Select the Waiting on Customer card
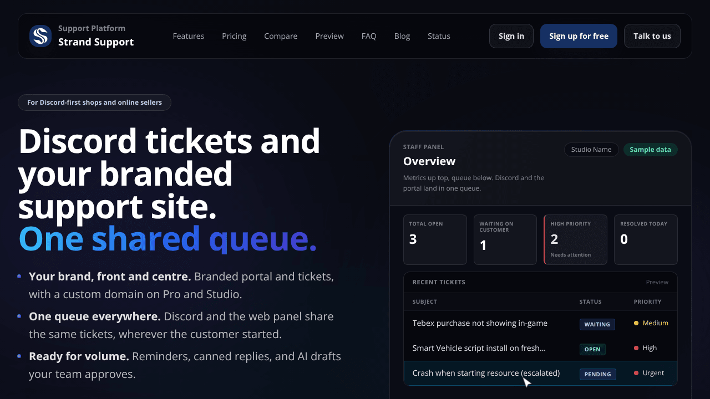710x399 pixels. [x=505, y=239]
